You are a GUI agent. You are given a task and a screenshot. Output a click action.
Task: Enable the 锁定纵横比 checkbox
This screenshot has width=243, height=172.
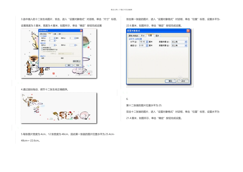coord(42,48)
